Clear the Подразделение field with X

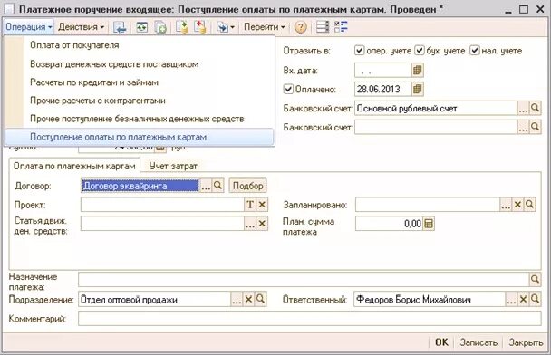click(x=248, y=300)
